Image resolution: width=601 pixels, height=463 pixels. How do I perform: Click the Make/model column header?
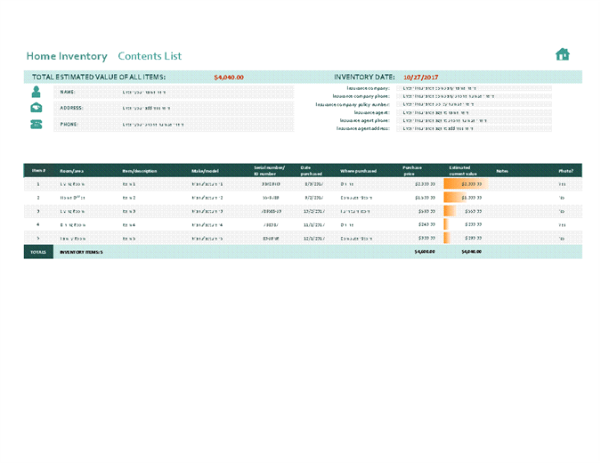205,171
